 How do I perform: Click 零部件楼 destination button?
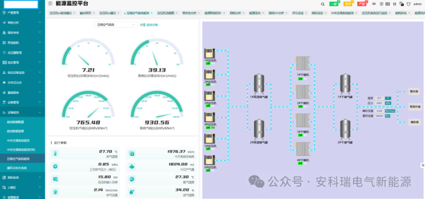[x=415, y=107]
